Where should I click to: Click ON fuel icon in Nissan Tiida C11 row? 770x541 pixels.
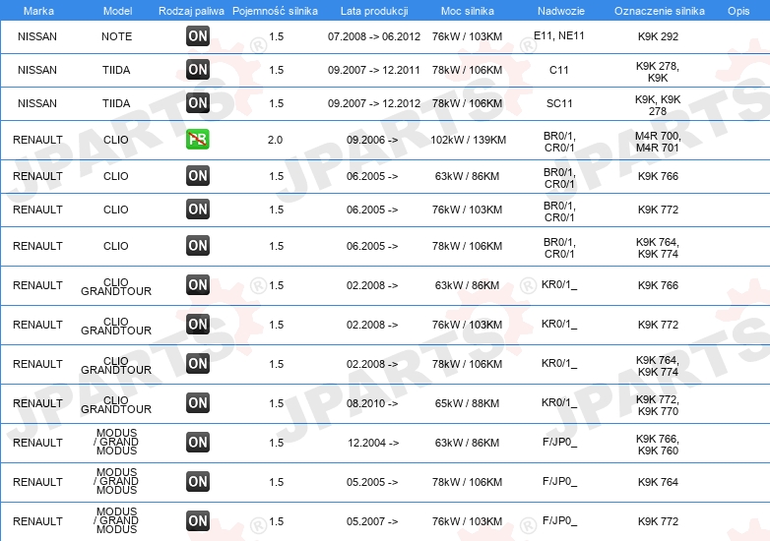coord(198,69)
